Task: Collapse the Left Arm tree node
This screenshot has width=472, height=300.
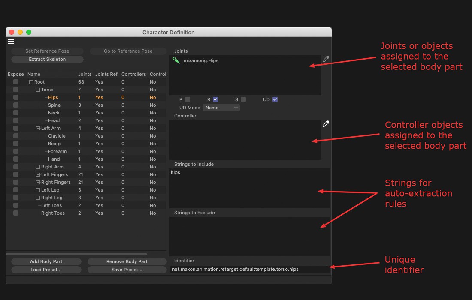Action: point(38,128)
